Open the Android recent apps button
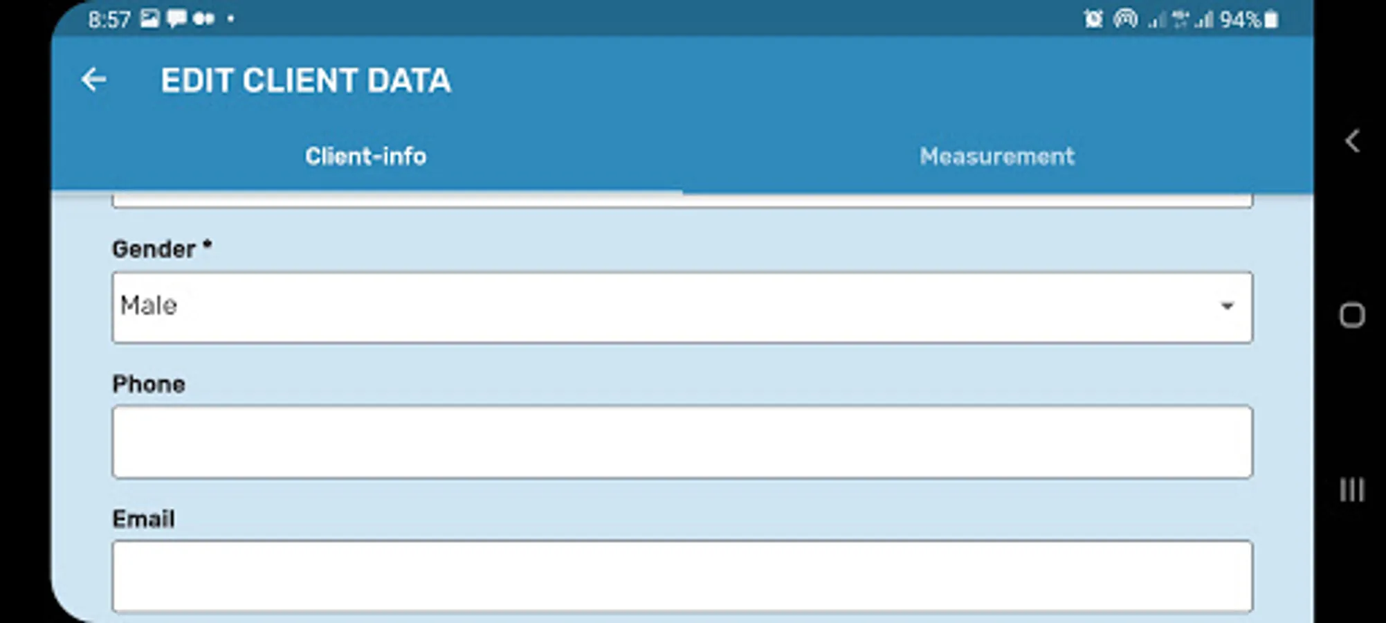1386x623 pixels. click(x=1351, y=490)
